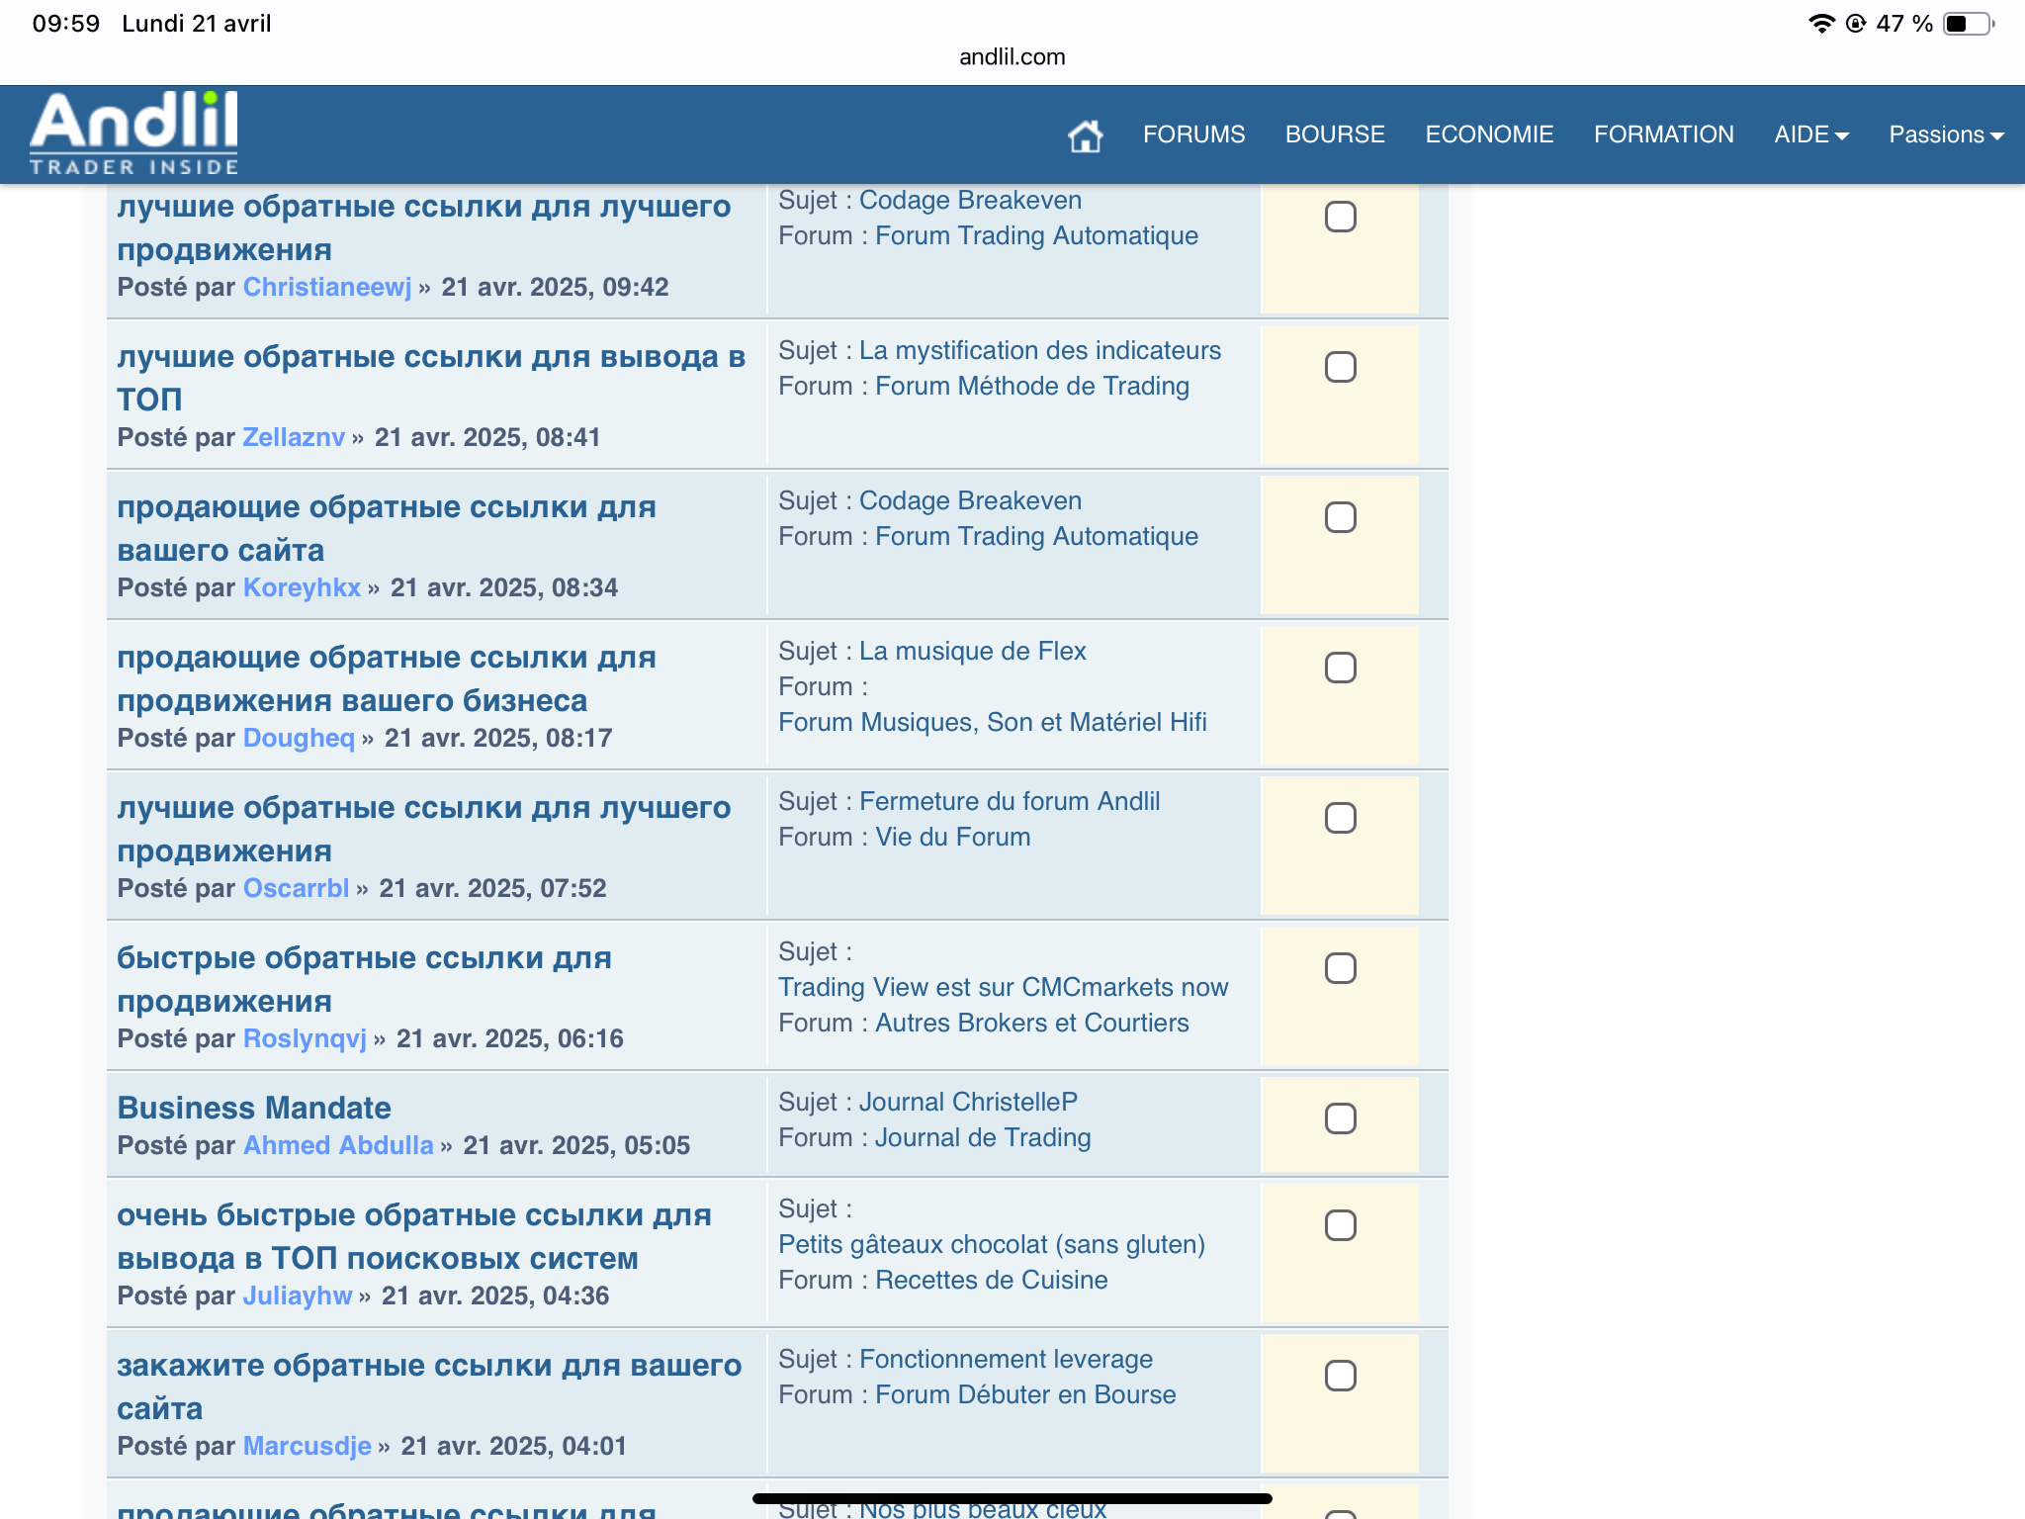Open the Business Mandate post title
The image size is (2025, 1519).
pos(254,1108)
